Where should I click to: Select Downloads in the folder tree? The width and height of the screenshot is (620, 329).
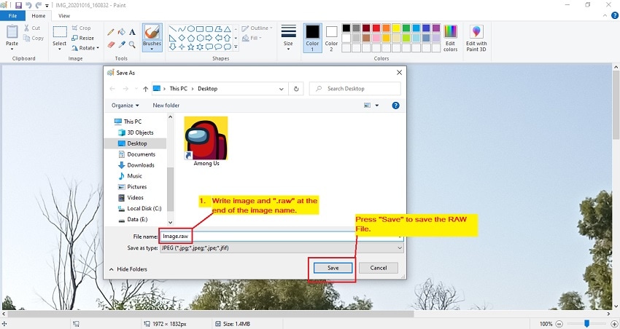click(x=136, y=165)
